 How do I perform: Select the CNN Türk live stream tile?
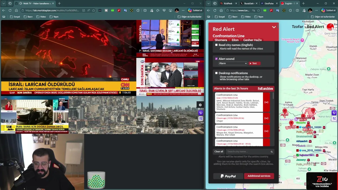pyautogui.click(x=68, y=58)
